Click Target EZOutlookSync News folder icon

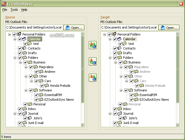click(x=136, y=99)
